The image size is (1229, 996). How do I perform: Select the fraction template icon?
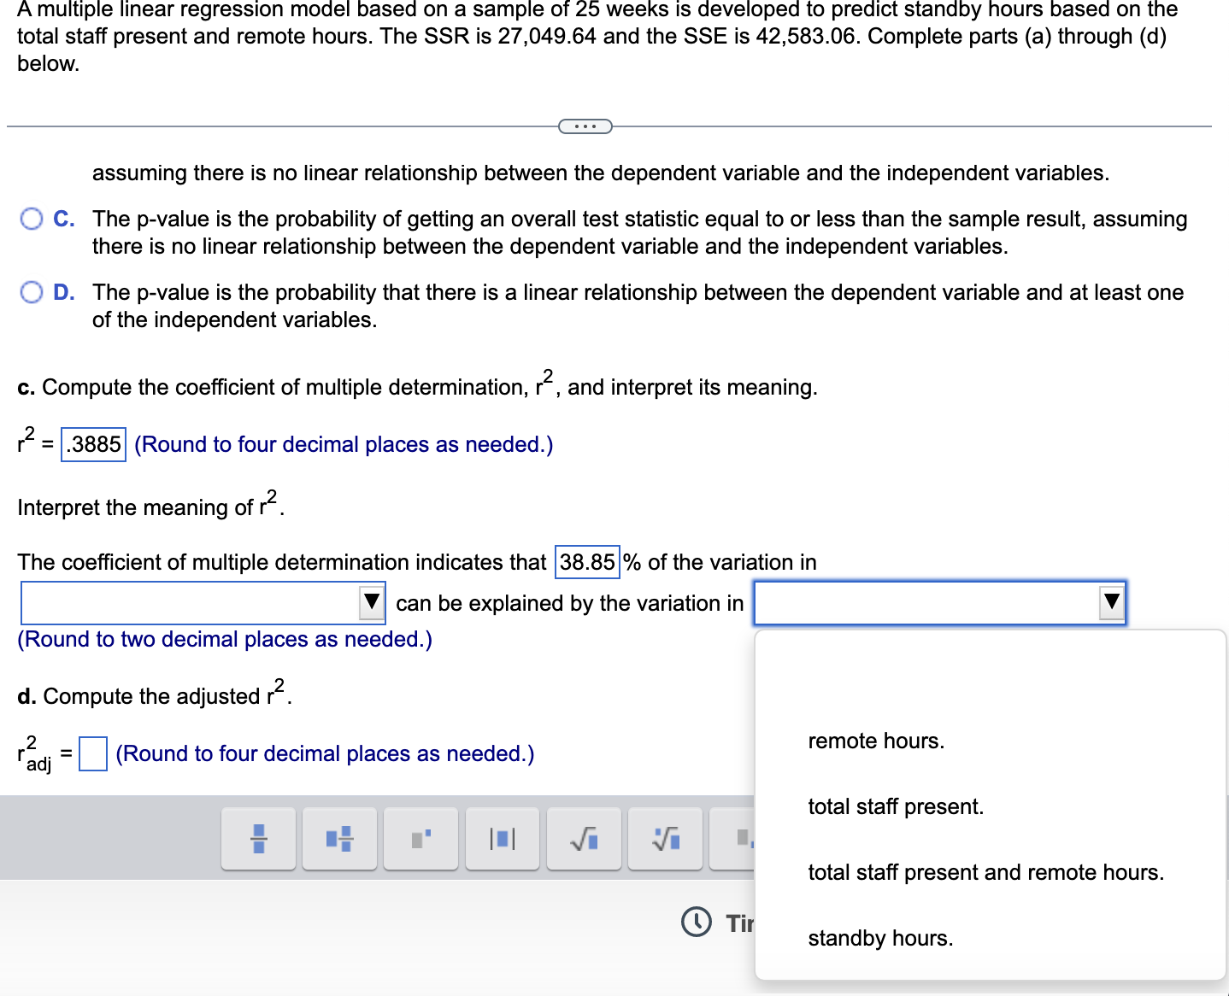[x=258, y=839]
